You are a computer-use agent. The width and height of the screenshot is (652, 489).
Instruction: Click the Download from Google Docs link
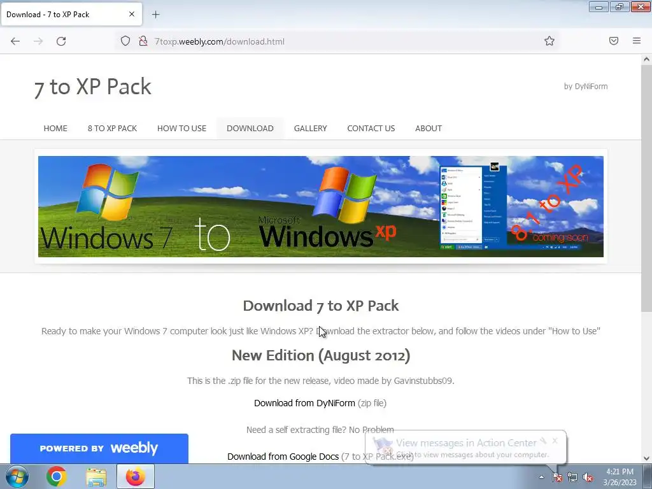click(x=283, y=457)
